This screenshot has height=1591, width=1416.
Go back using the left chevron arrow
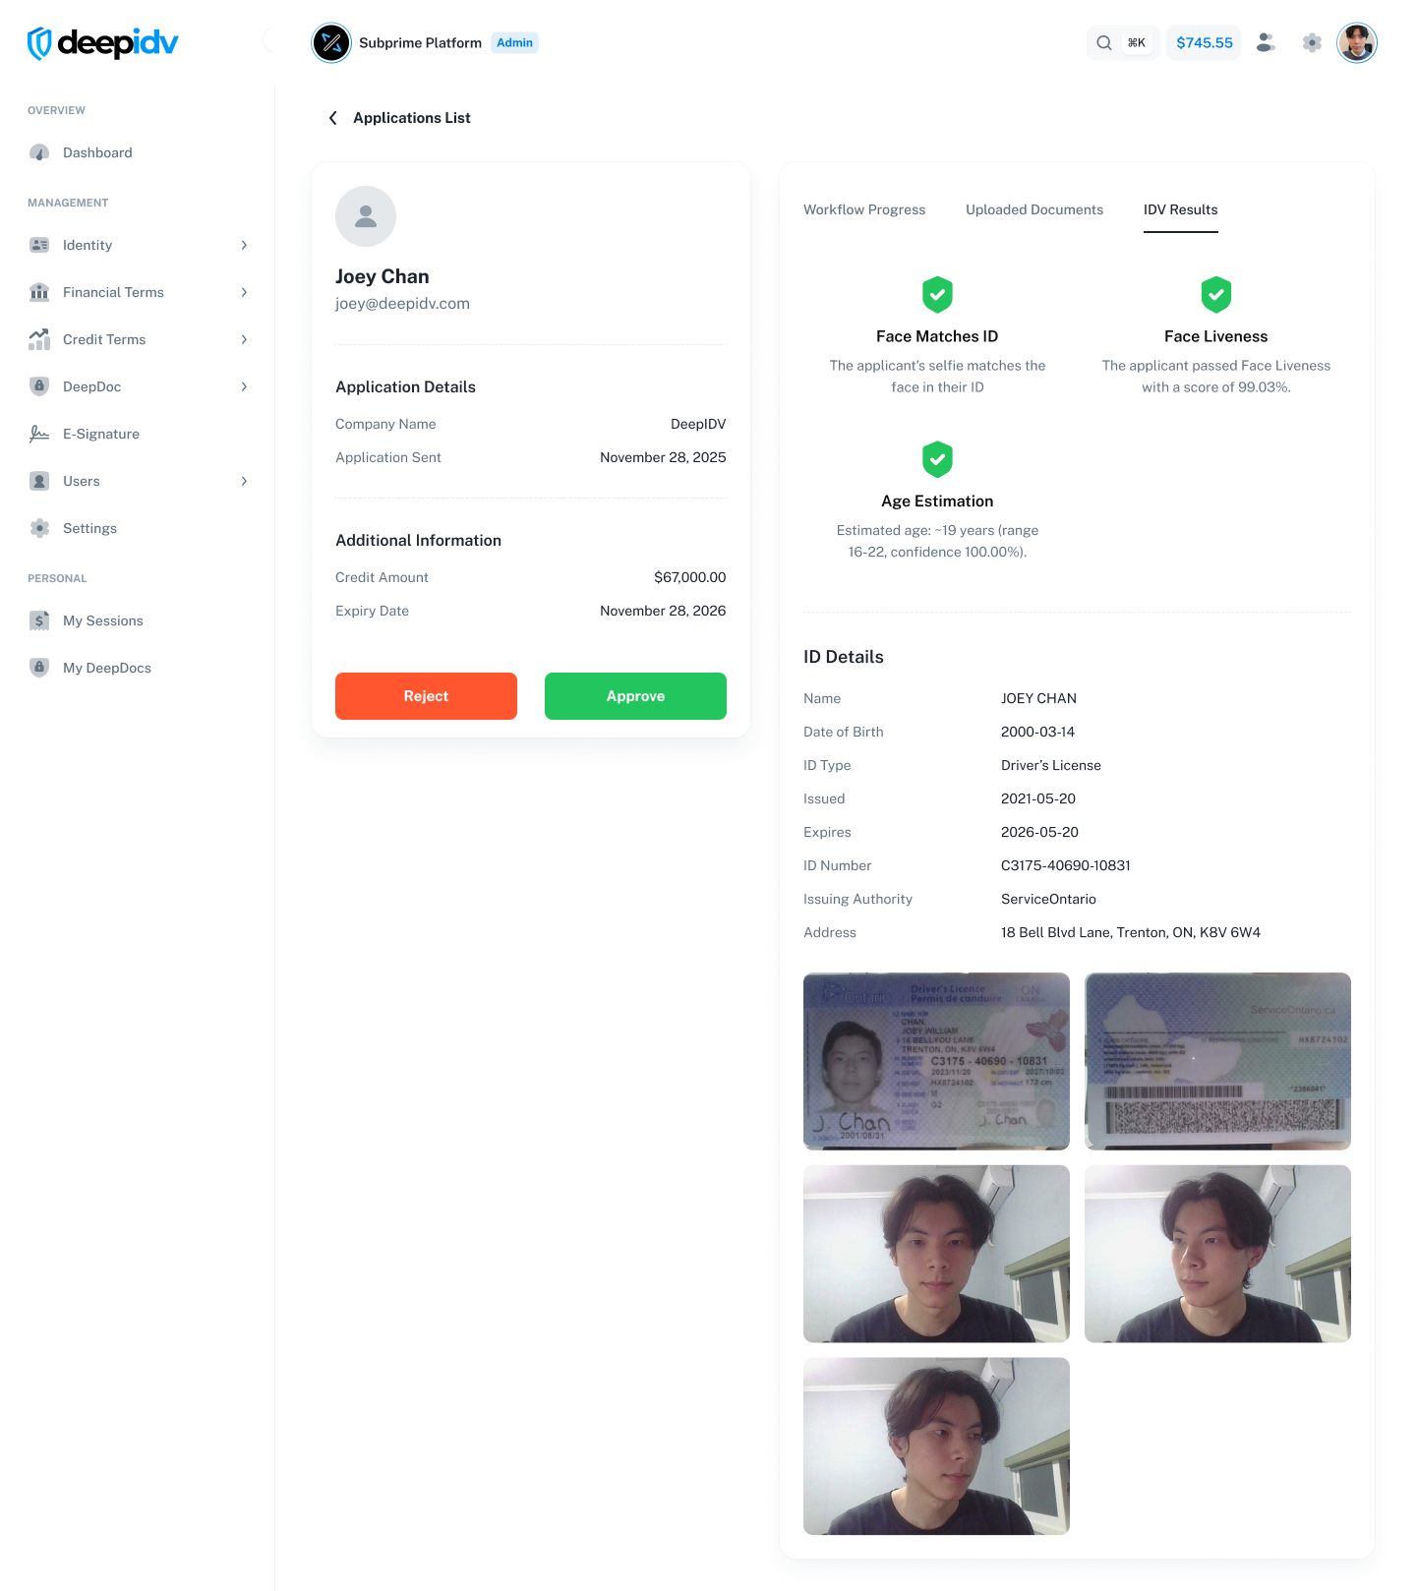point(332,118)
